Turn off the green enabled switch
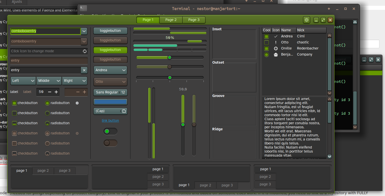Image resolution: width=385 pixels, height=196 pixels. coord(110,131)
